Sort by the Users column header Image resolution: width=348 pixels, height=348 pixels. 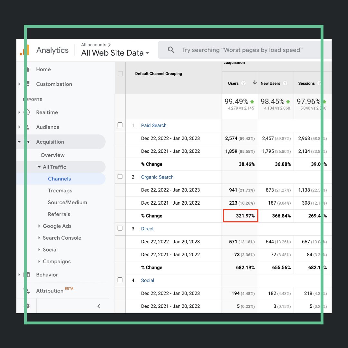[x=233, y=83]
